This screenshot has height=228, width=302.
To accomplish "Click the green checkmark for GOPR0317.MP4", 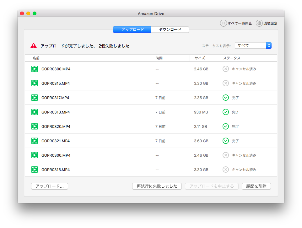I will (x=225, y=98).
